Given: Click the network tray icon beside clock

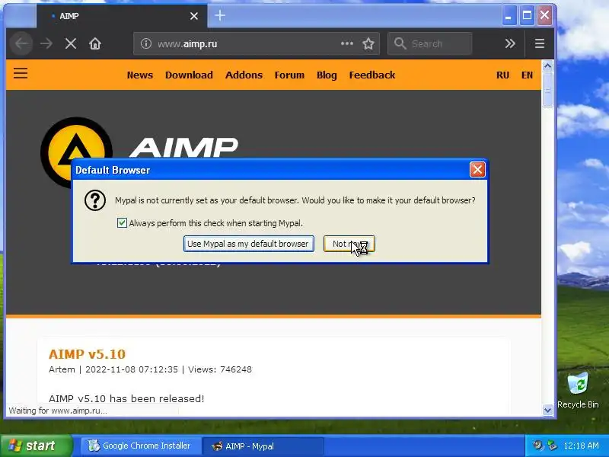Looking at the screenshot, I should 552,446.
